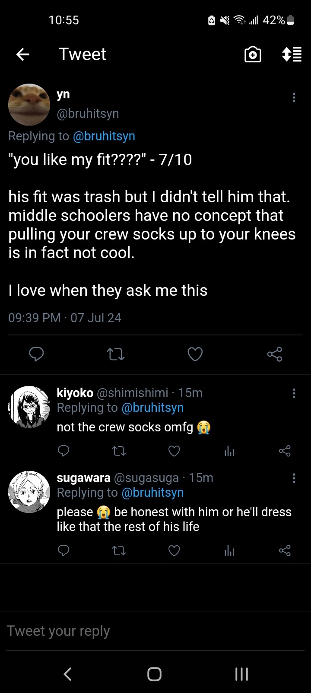Retweet kiyoko's reply

[x=119, y=451]
